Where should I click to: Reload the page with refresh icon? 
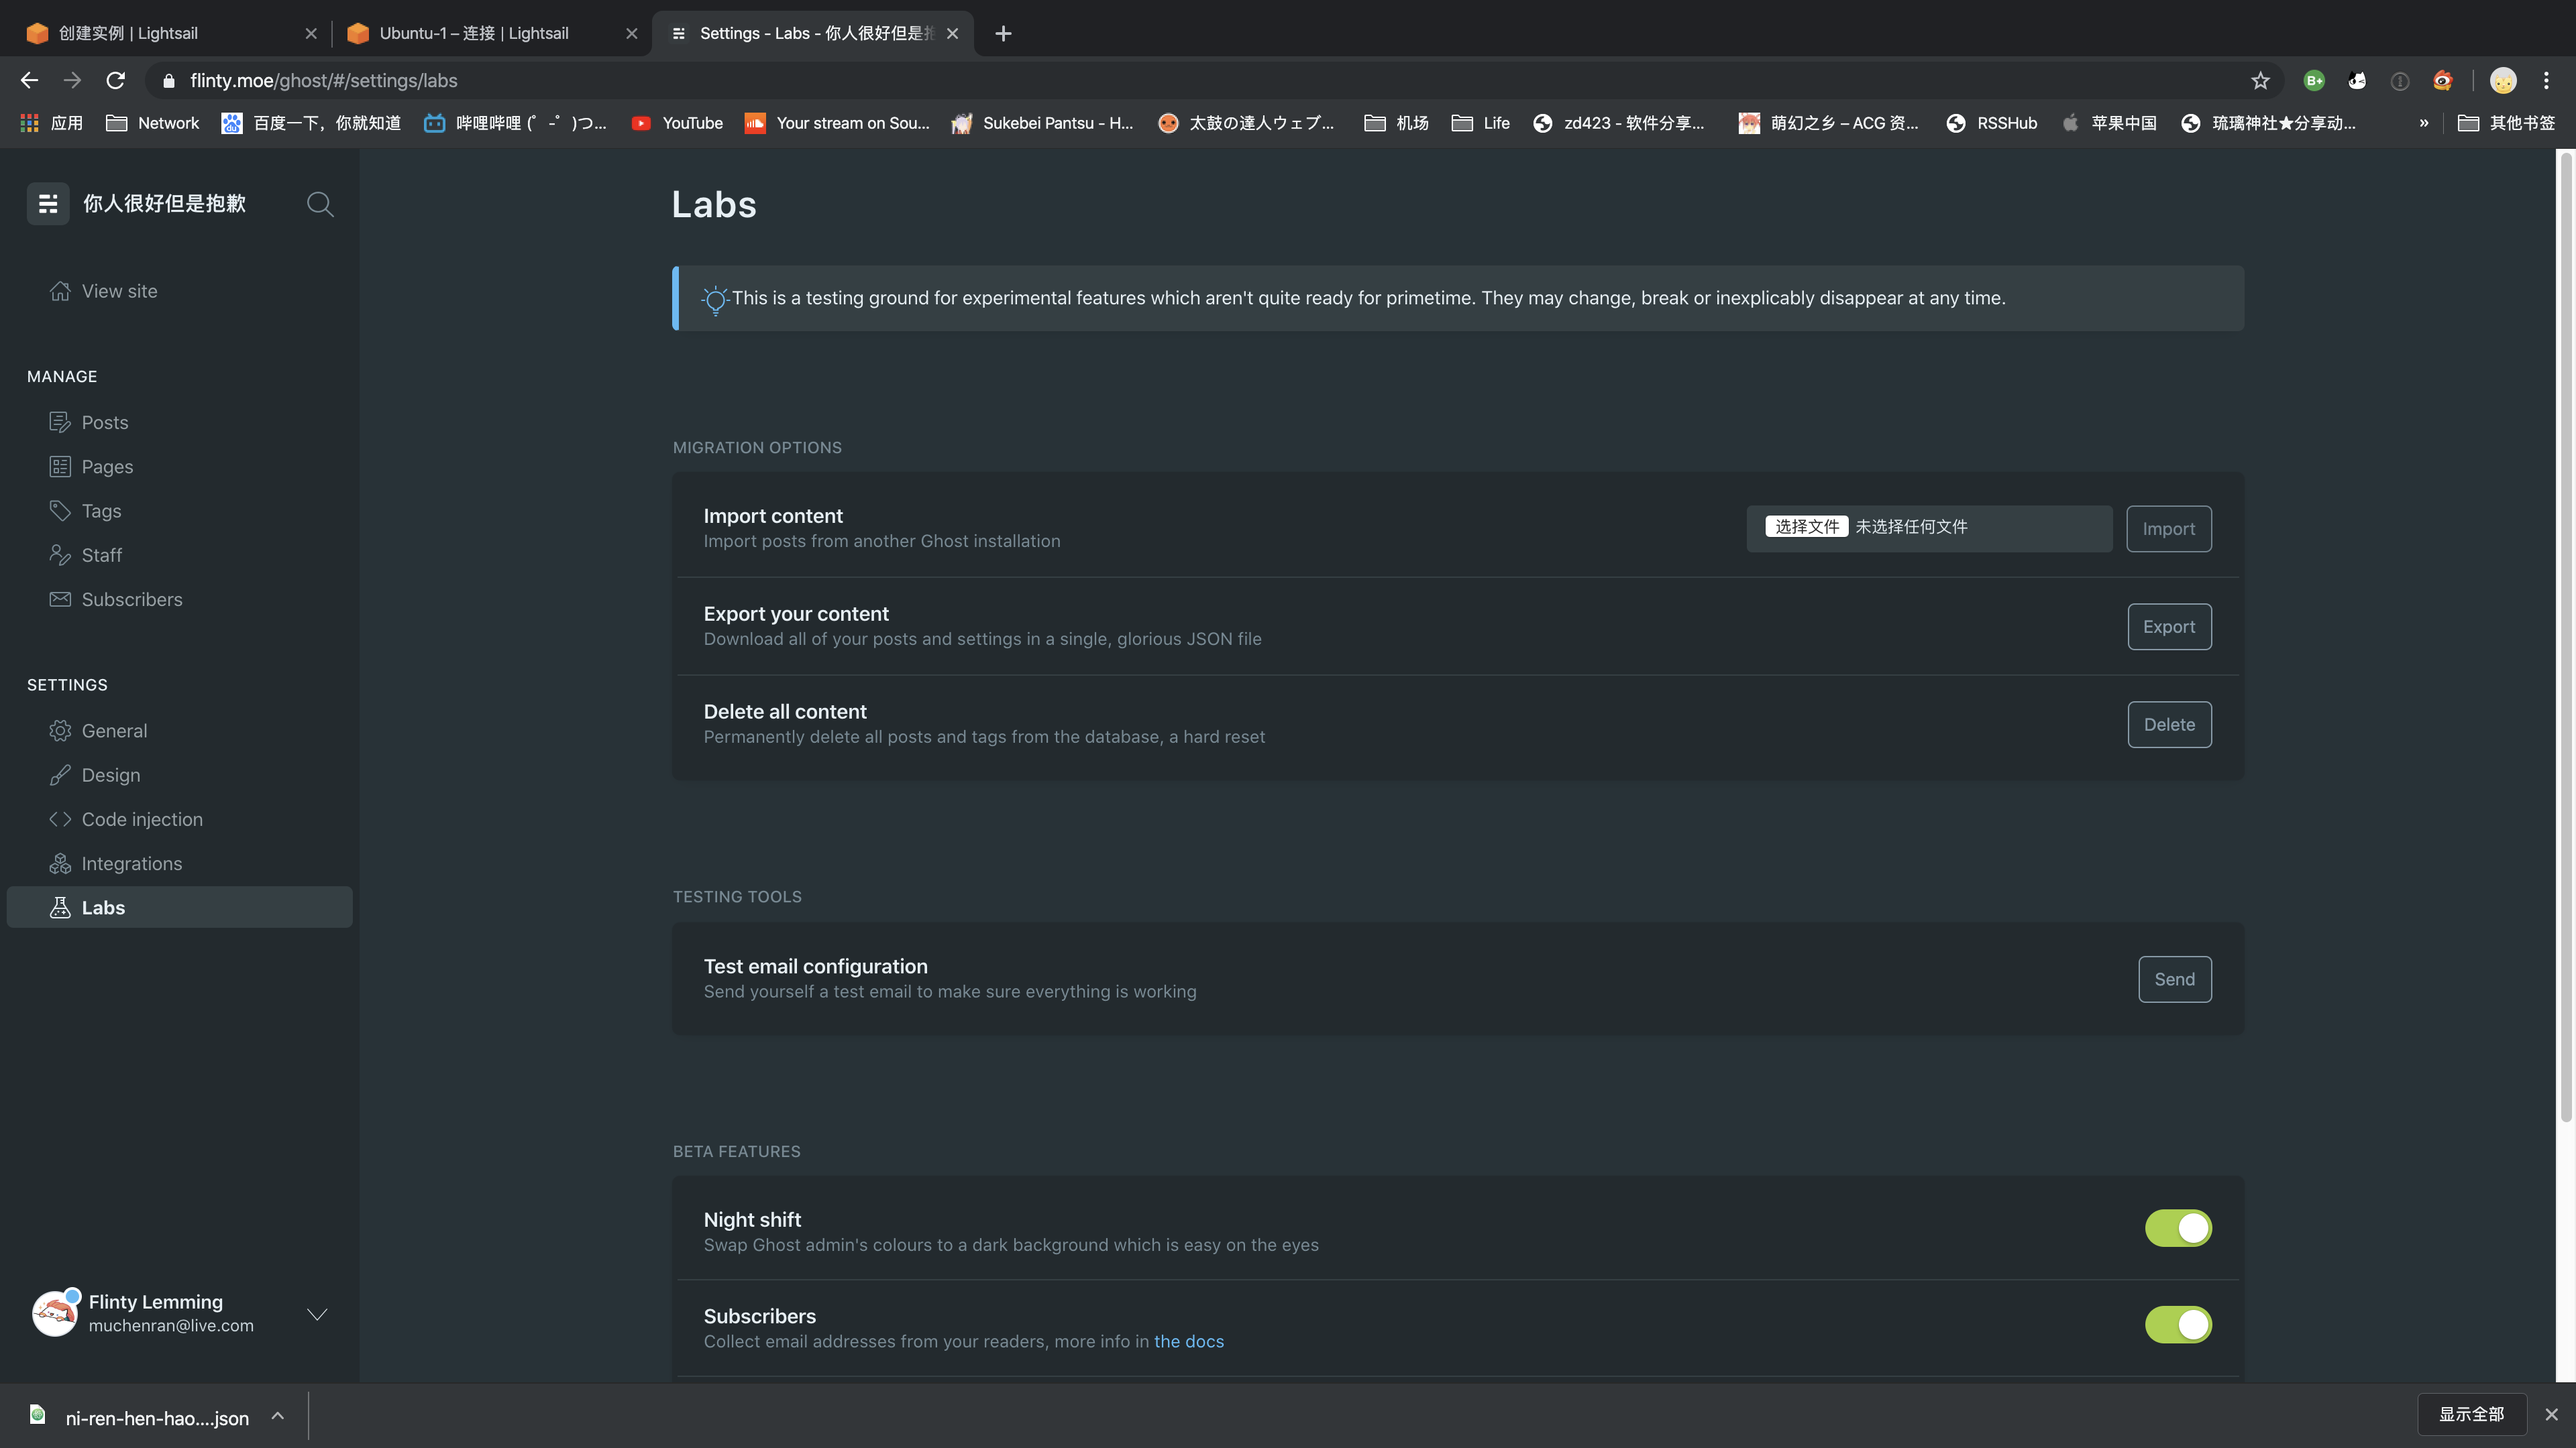click(116, 81)
